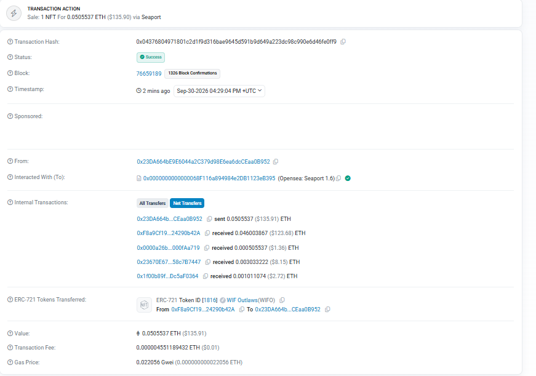This screenshot has width=536, height=376.
Task: Copy the From address 0x23DA664bE9E6044...
Action: click(x=276, y=162)
